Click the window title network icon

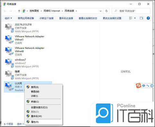point(5,4)
